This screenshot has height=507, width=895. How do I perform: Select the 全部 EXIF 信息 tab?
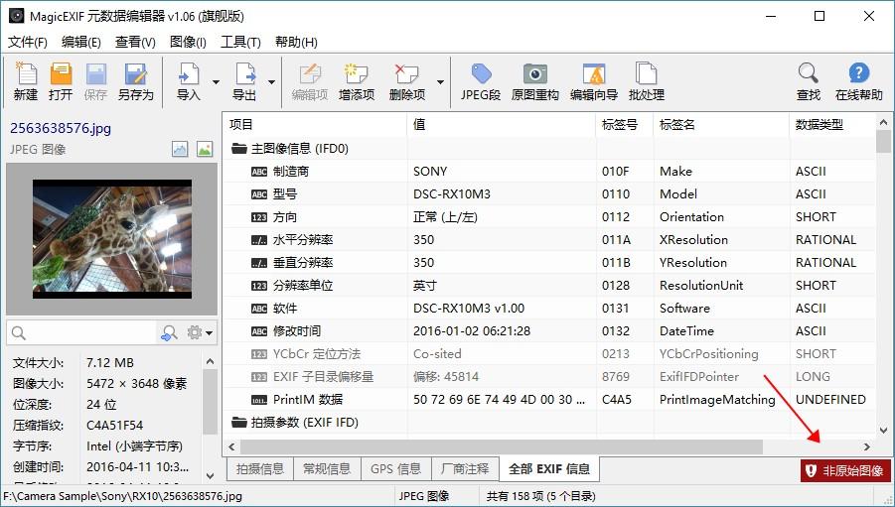click(x=549, y=468)
